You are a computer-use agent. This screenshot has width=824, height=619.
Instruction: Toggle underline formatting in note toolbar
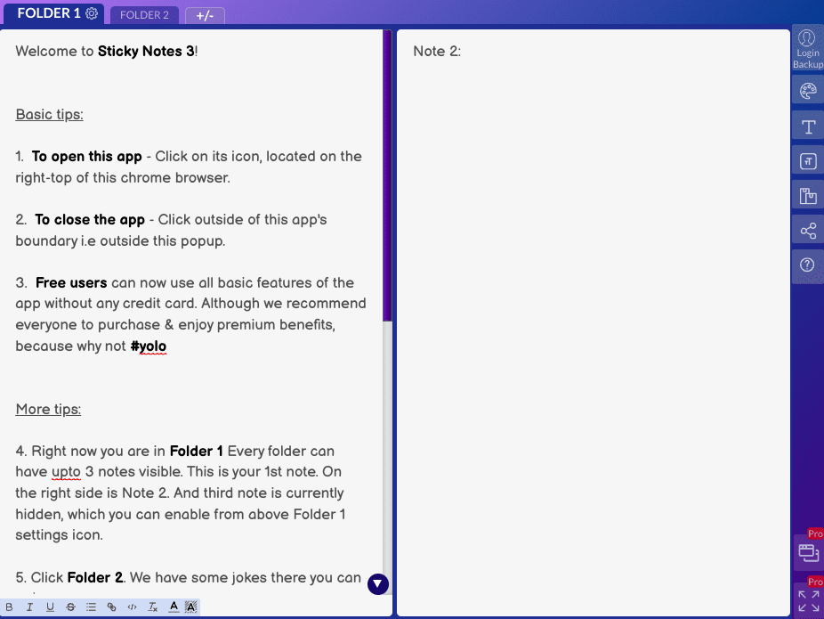point(50,607)
